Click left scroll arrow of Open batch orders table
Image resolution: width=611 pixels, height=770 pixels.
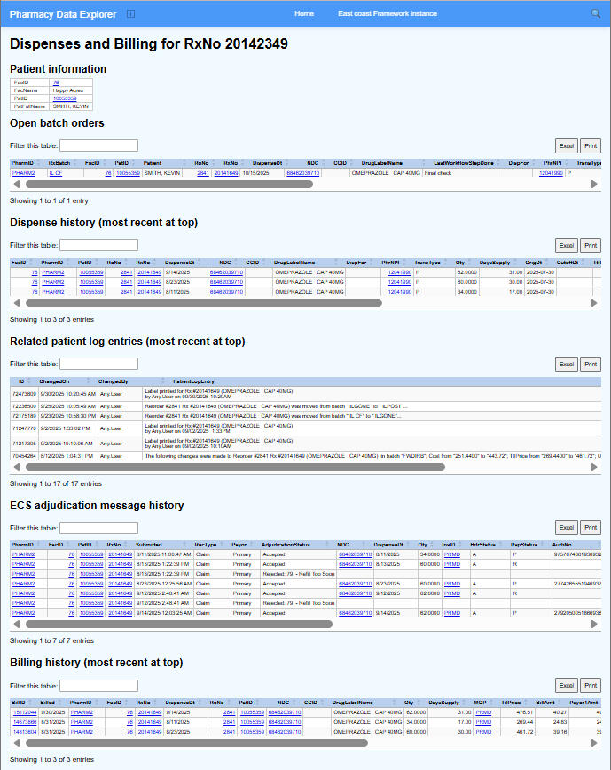[15, 184]
